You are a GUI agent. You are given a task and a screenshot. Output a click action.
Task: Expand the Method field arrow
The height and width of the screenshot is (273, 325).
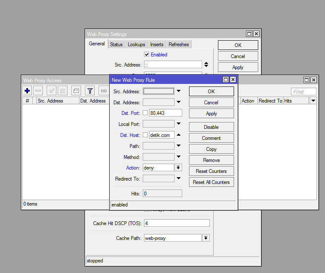click(x=179, y=157)
